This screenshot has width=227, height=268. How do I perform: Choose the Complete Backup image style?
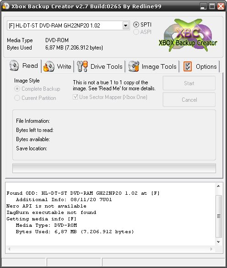pyautogui.click(x=17, y=89)
